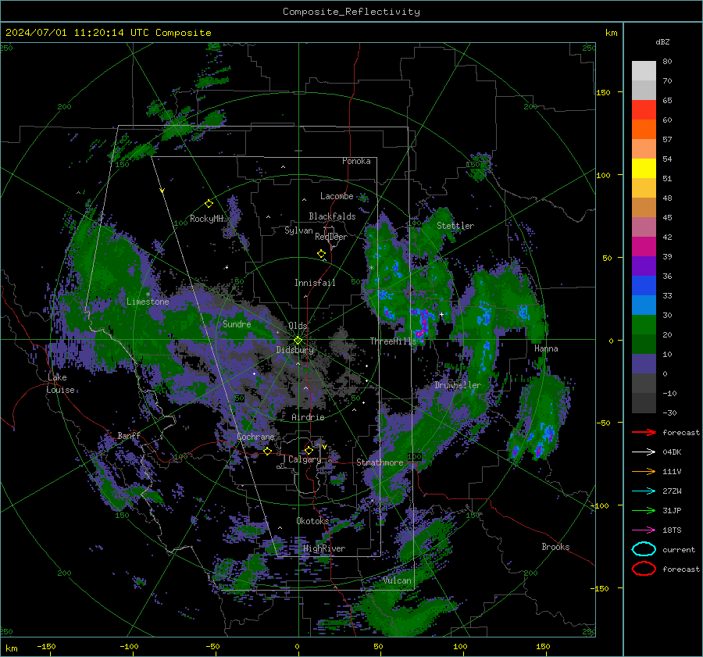Click the RockyMH label on the map
703x657 pixels.
point(206,219)
